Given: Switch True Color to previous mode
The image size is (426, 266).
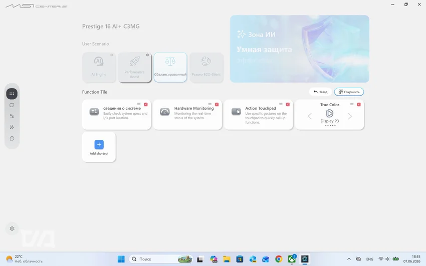Looking at the screenshot, I should click(310, 116).
